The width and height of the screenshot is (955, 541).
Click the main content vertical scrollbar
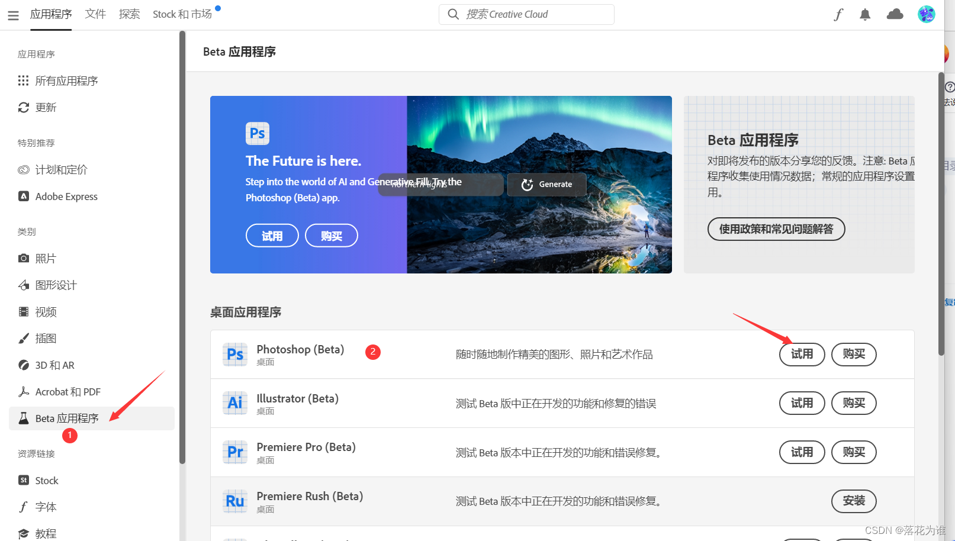point(941,214)
